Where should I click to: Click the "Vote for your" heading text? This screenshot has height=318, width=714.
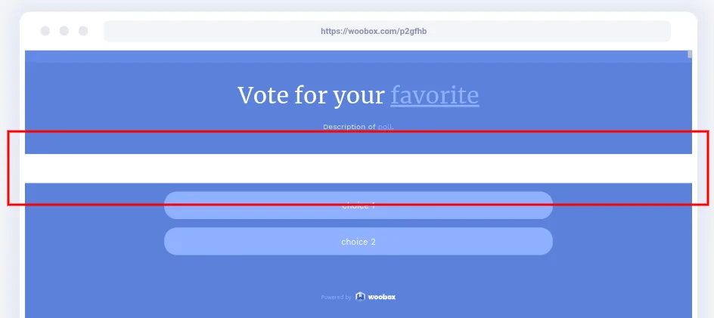(311, 96)
